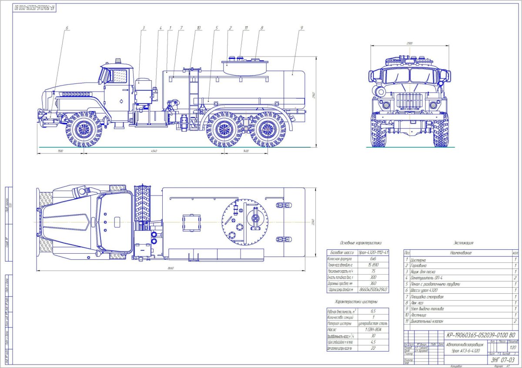Viewport: 522px width, 368px height.
Task: Click designation КР-19060365-052039-0100 В0
Action: point(480,335)
